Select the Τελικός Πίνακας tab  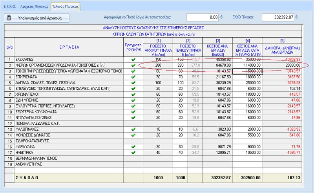66,7
